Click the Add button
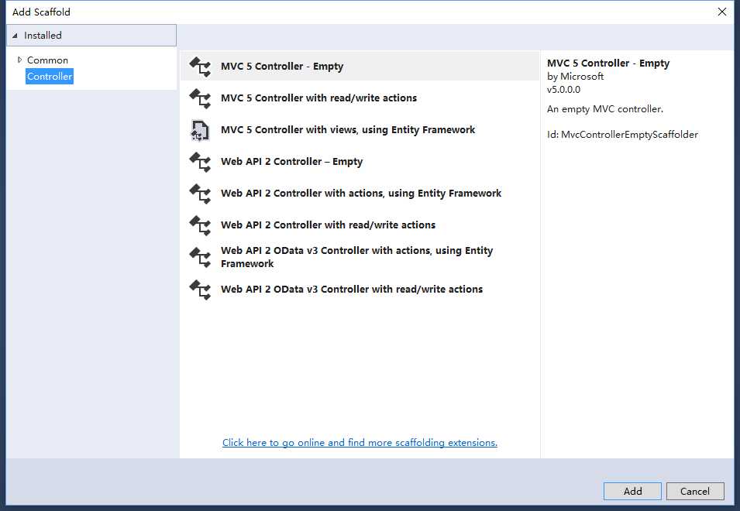This screenshot has width=740, height=511. pyautogui.click(x=632, y=491)
